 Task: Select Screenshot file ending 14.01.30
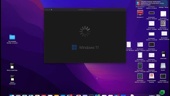[x=151, y=45]
